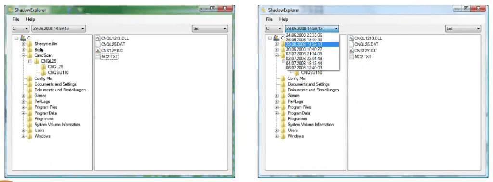
Task: Click CNQSG110 folder icon in left window
Action: pos(43,73)
